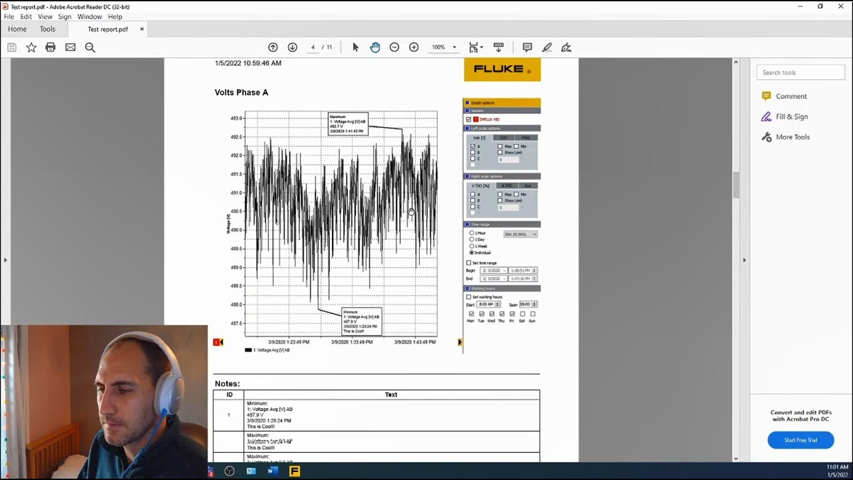Click the Save file icon
This screenshot has height=480, width=853.
(11, 47)
